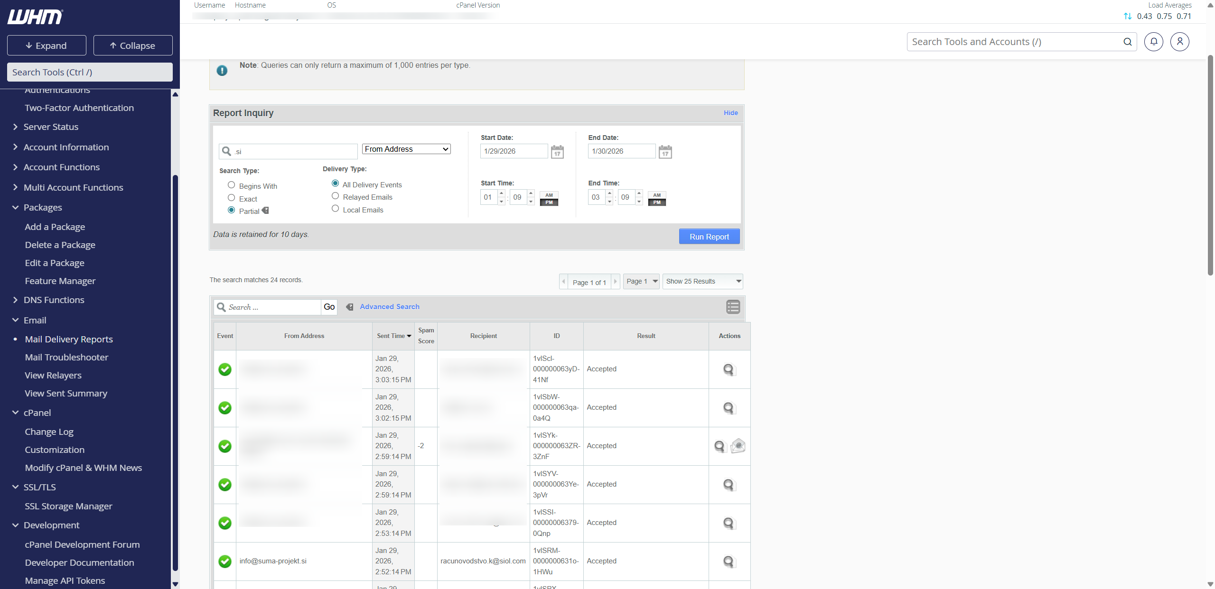Open the End Date calendar picker
This screenshot has height=589, width=1215.
click(x=665, y=152)
